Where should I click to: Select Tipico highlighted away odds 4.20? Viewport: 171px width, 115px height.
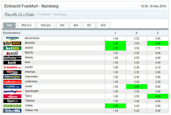click(158, 96)
